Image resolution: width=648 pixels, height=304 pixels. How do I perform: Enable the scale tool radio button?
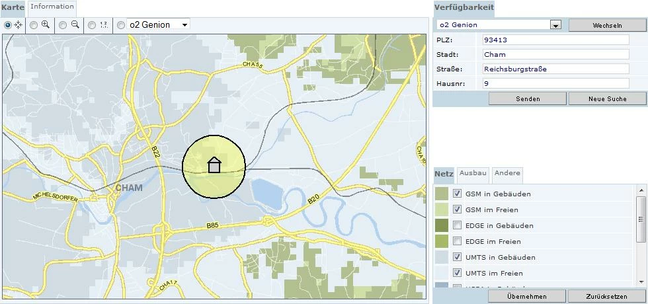pos(92,25)
